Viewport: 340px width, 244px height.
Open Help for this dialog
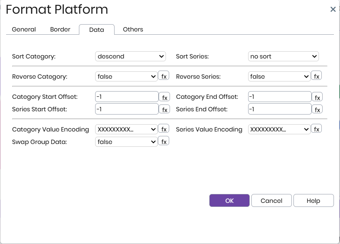pos(314,200)
